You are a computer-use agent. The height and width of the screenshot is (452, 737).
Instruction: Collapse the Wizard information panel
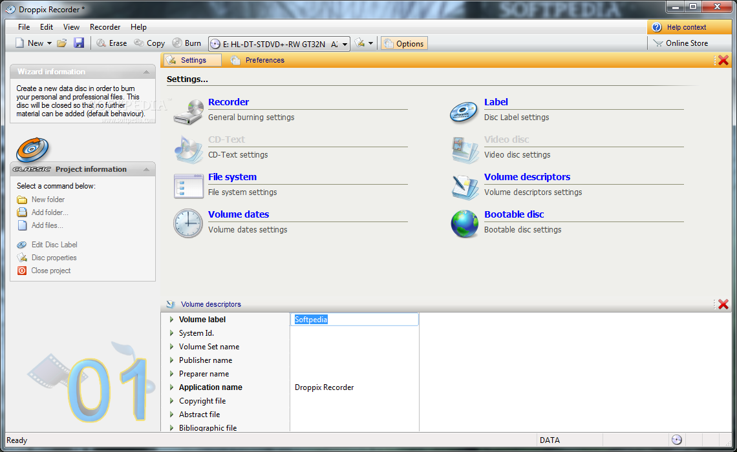(x=146, y=72)
